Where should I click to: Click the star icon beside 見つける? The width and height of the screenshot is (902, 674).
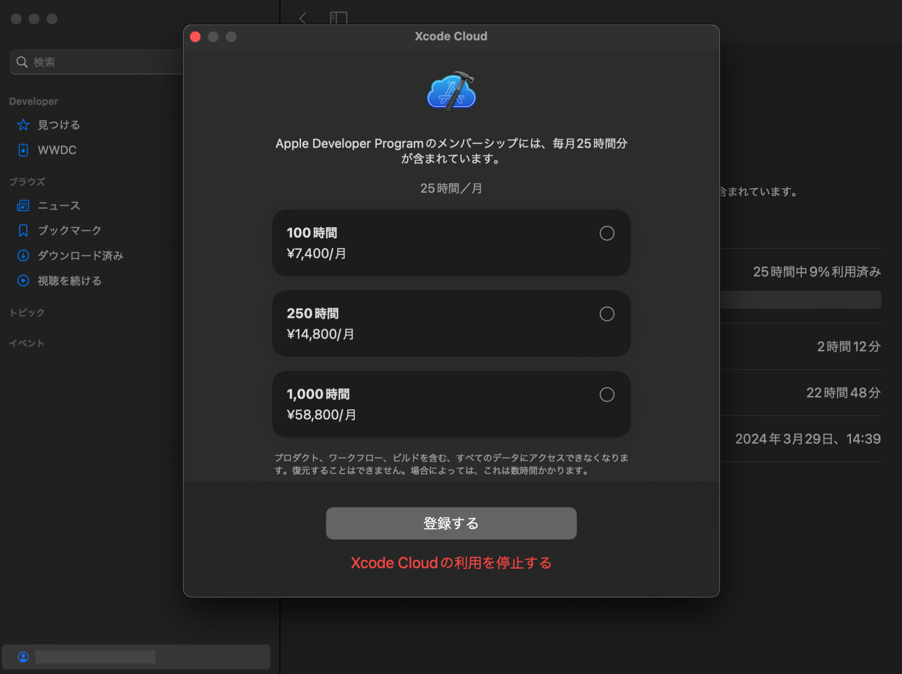23,125
